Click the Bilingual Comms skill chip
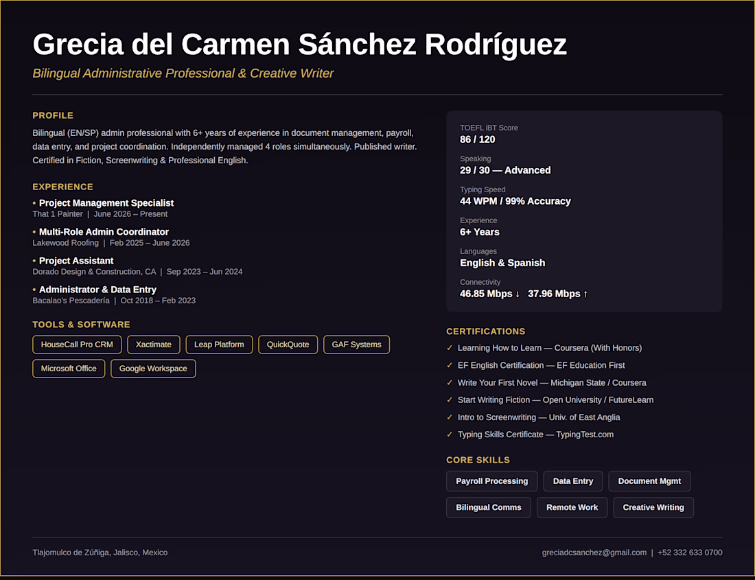 pyautogui.click(x=488, y=507)
